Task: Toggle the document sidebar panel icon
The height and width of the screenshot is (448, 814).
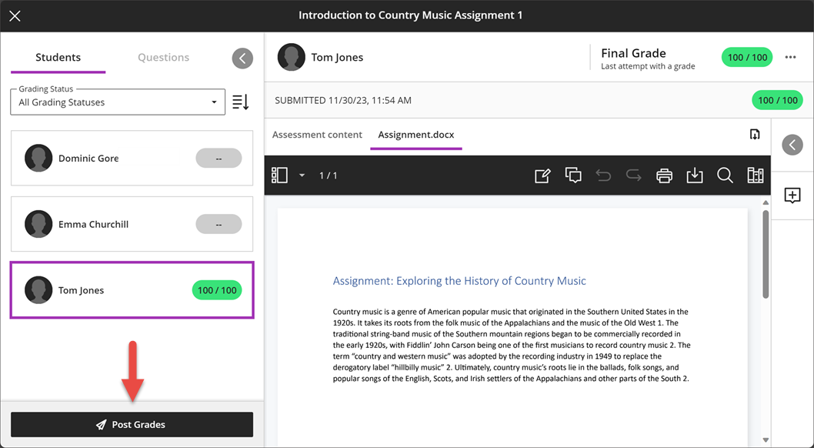Action: [x=279, y=176]
